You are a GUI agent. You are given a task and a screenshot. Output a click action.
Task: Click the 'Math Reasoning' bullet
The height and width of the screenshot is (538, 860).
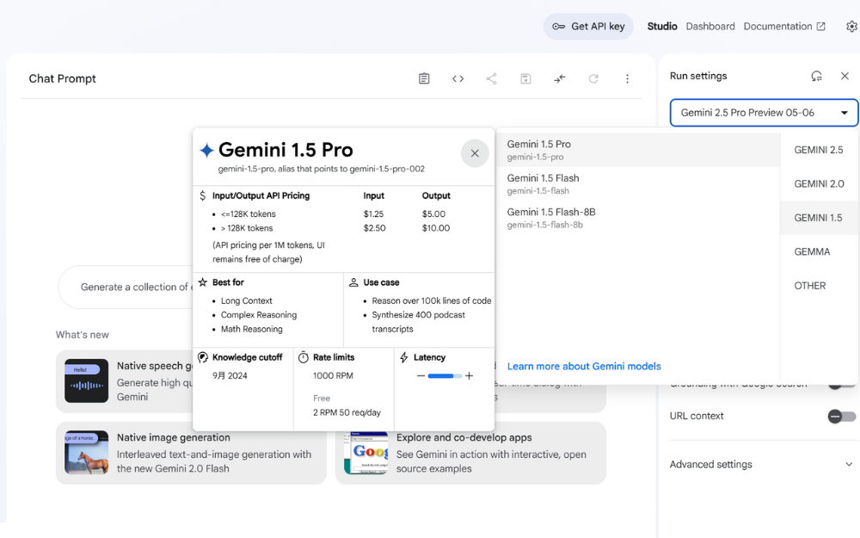tap(252, 330)
